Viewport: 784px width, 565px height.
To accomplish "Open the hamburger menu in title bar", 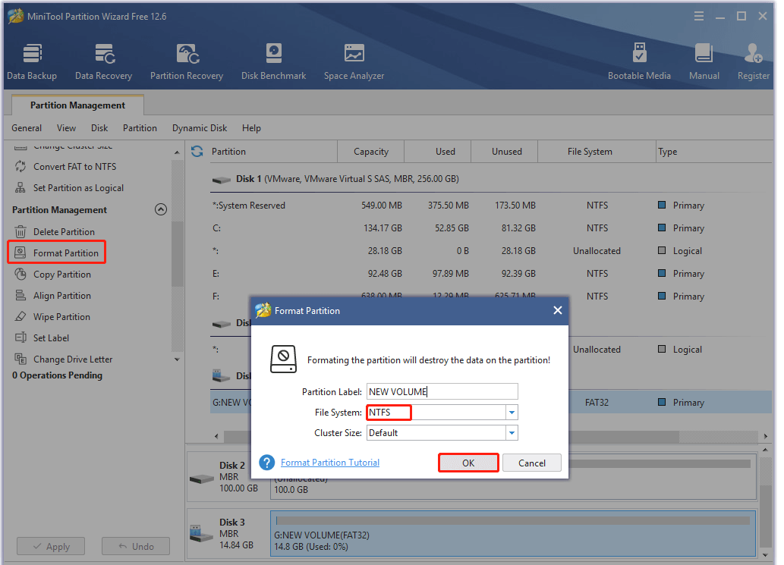I will click(699, 17).
